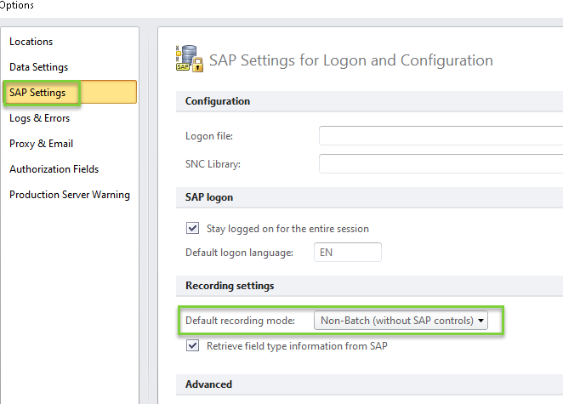Click the Default recording mode label
The image size is (563, 404).
coord(240,321)
